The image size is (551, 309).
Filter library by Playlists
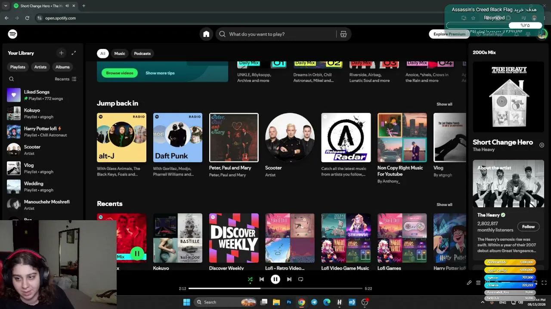pos(18,67)
